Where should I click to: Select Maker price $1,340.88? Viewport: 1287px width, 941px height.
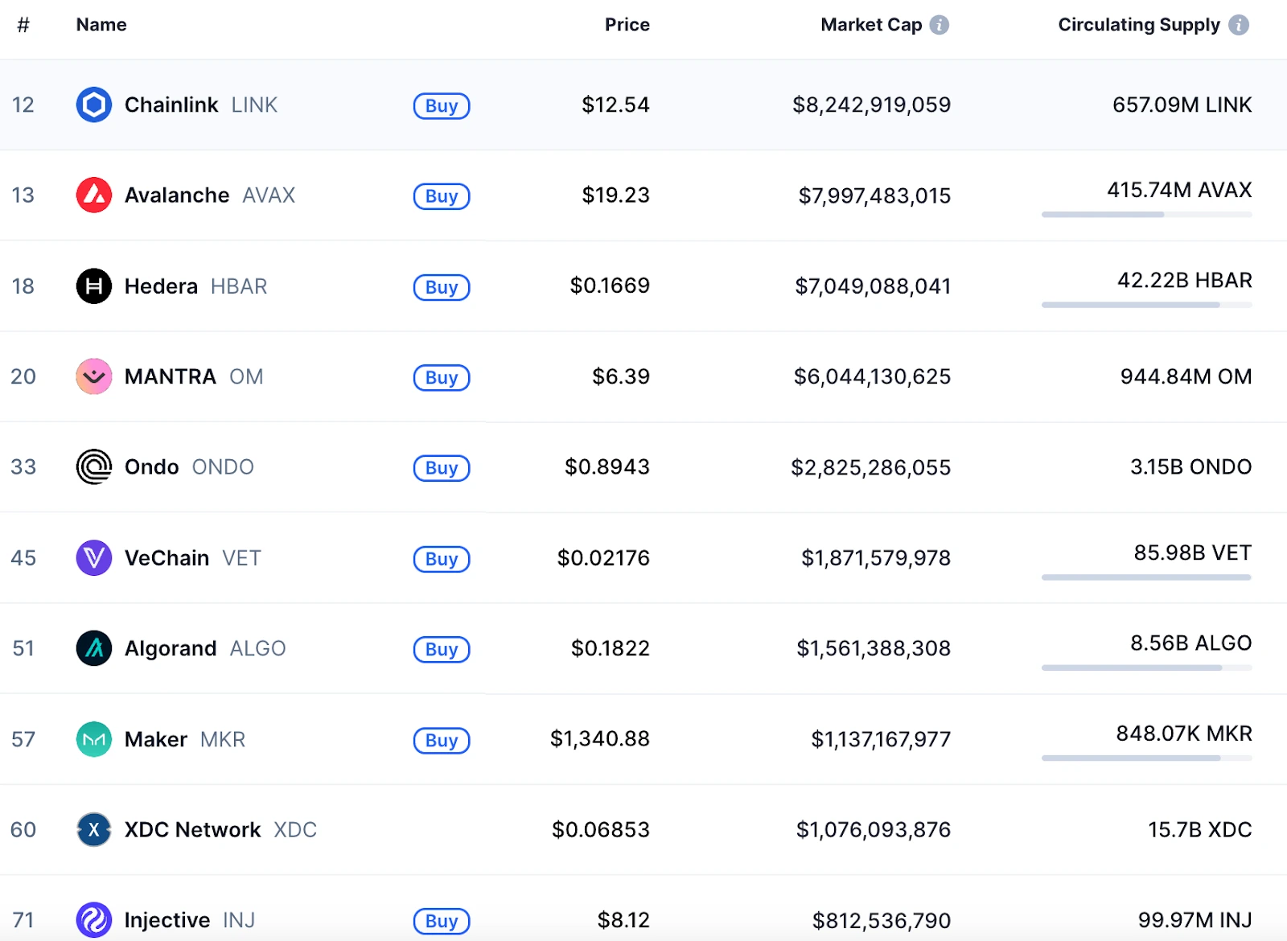(x=600, y=738)
